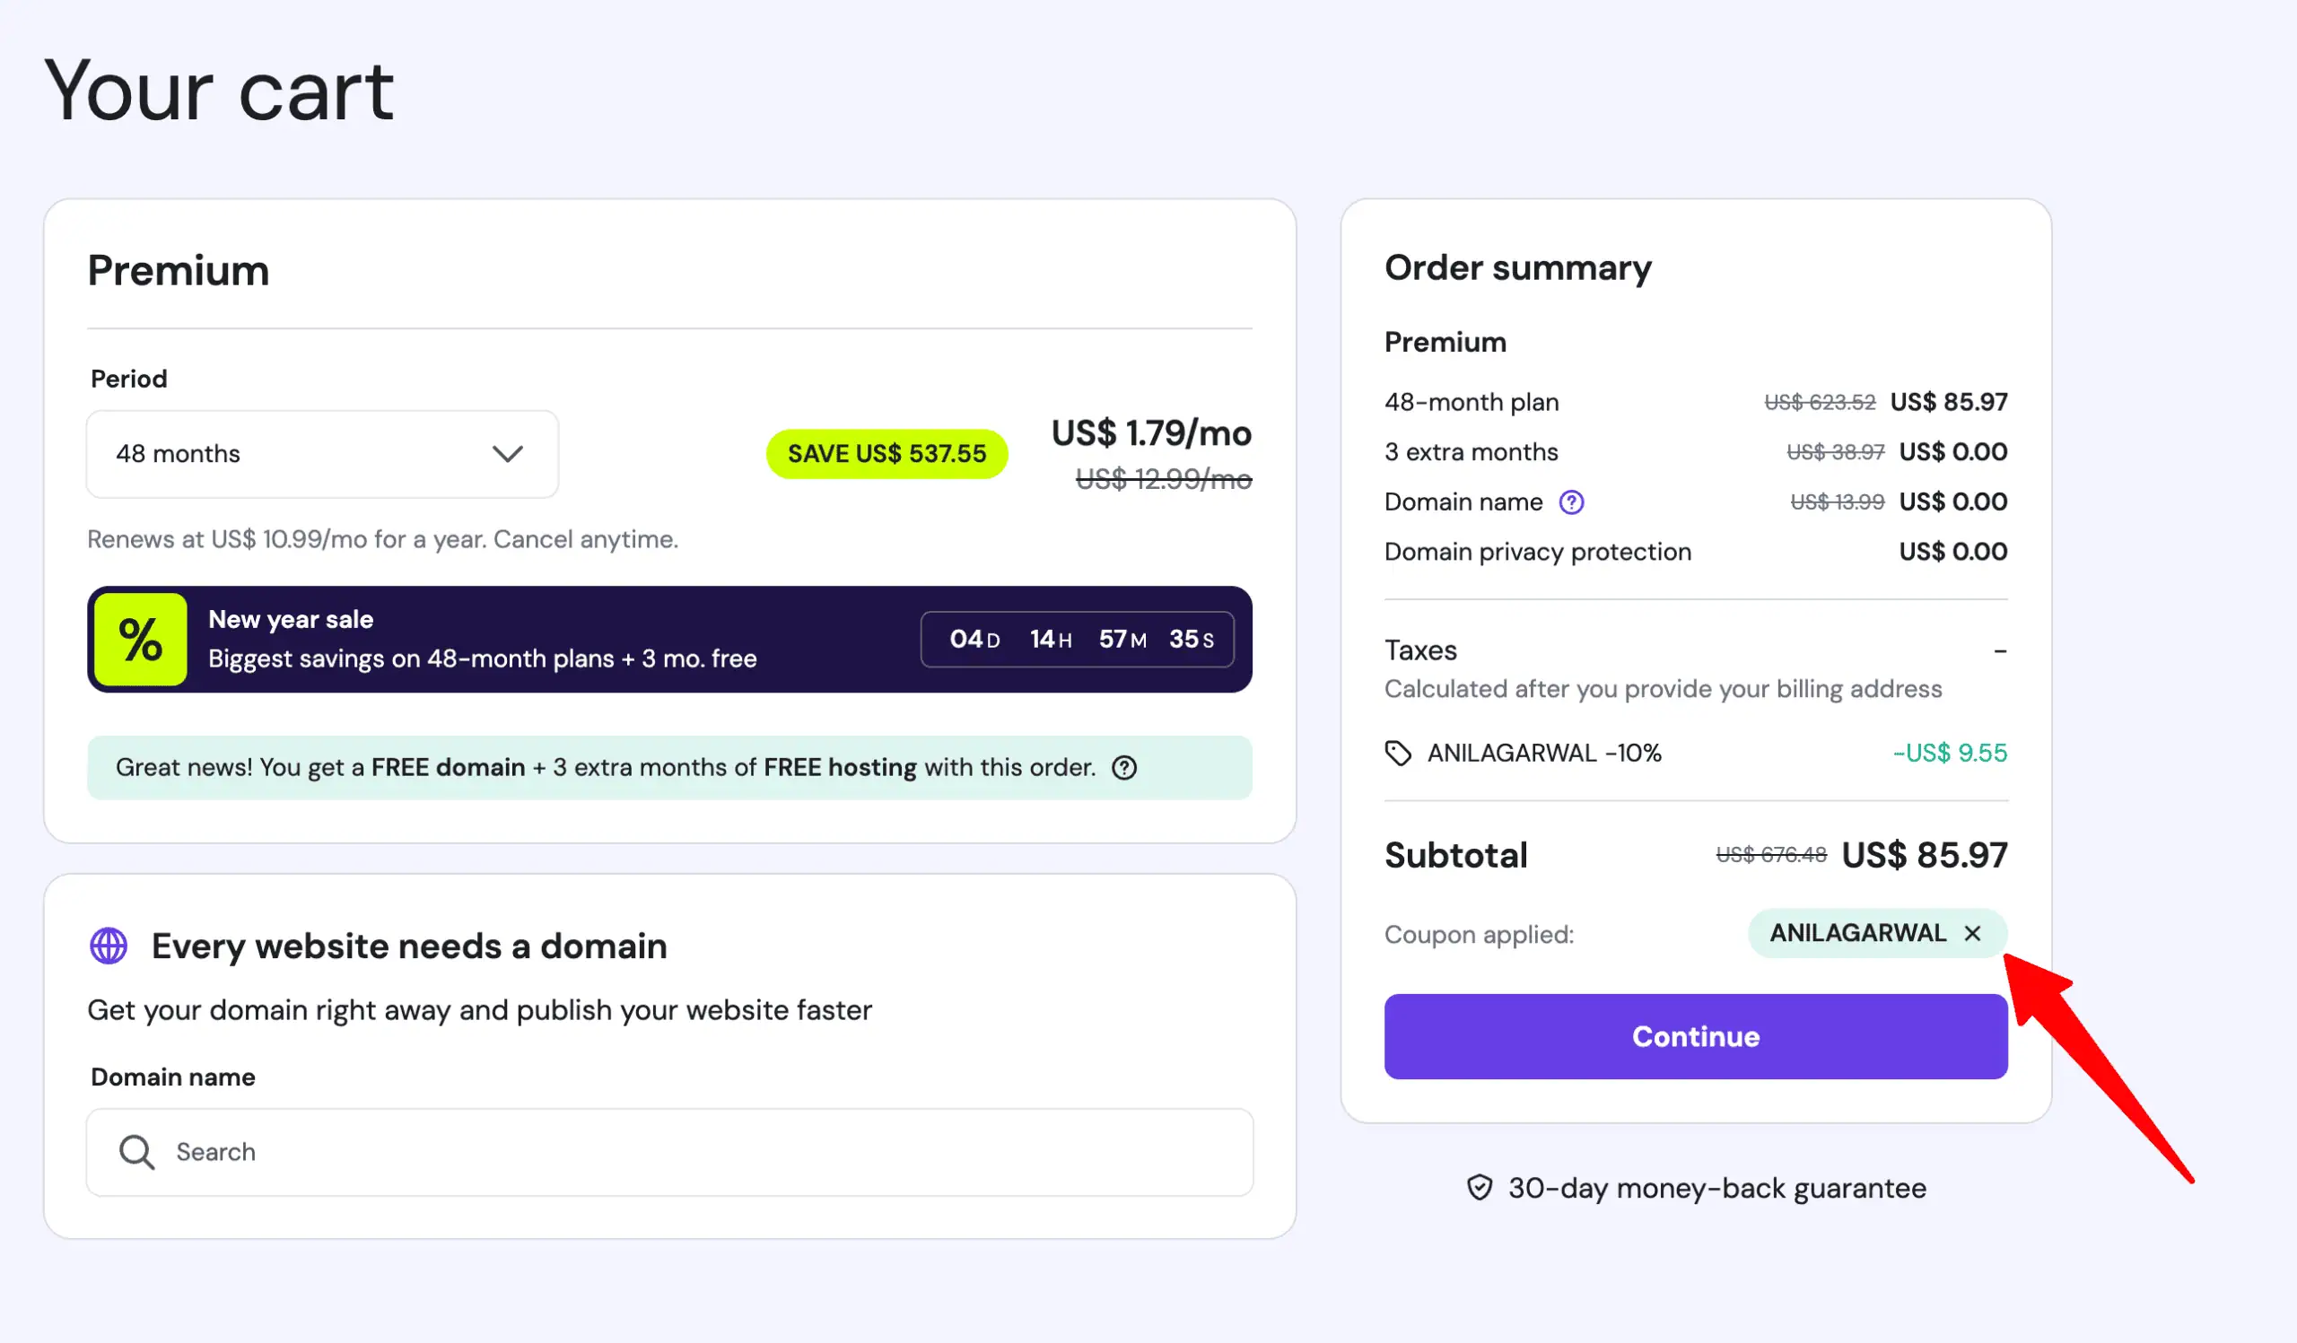Click the Order summary heading

1517,267
